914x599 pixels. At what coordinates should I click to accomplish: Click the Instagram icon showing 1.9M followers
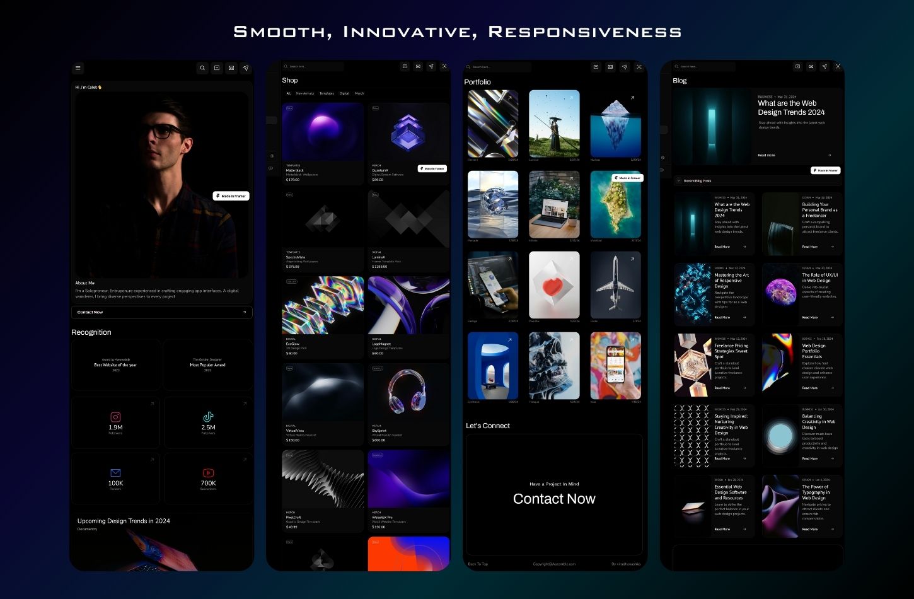(115, 417)
